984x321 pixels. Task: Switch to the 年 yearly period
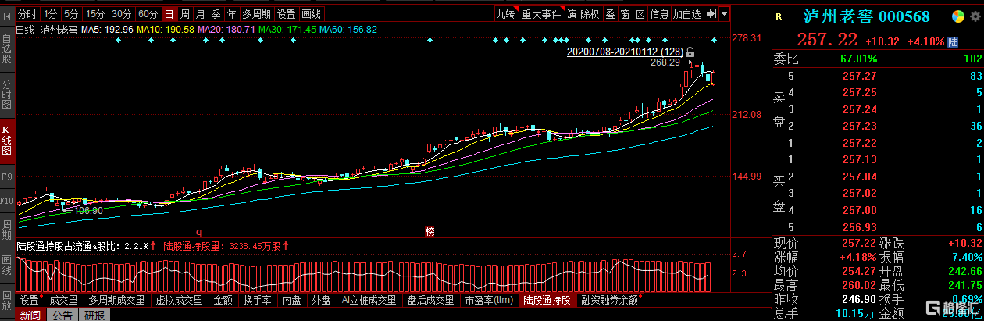click(x=232, y=14)
